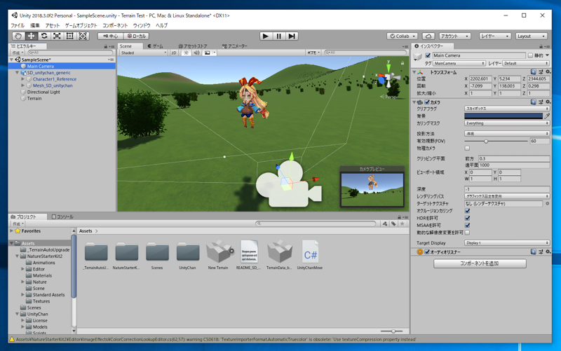Pick background color with eyedropper
Viewport: 561px width, 351px height.
pyautogui.click(x=547, y=116)
